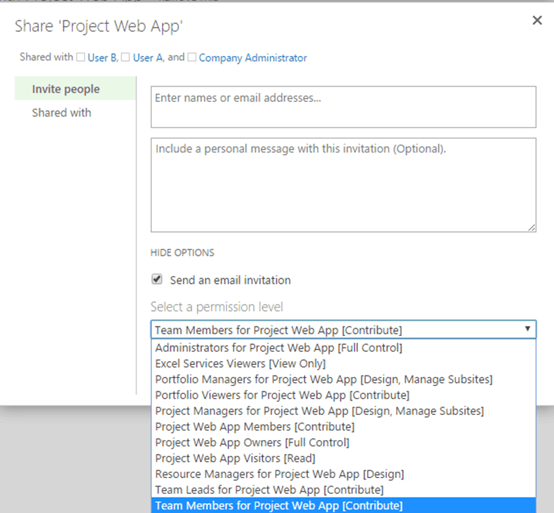Open the User A link
Image resolution: width=554 pixels, height=513 pixels.
click(x=148, y=58)
